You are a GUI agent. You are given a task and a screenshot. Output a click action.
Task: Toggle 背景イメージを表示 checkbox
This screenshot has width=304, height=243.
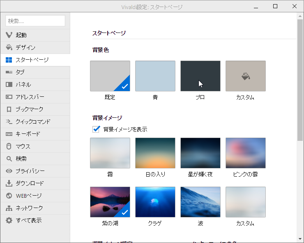point(97,129)
